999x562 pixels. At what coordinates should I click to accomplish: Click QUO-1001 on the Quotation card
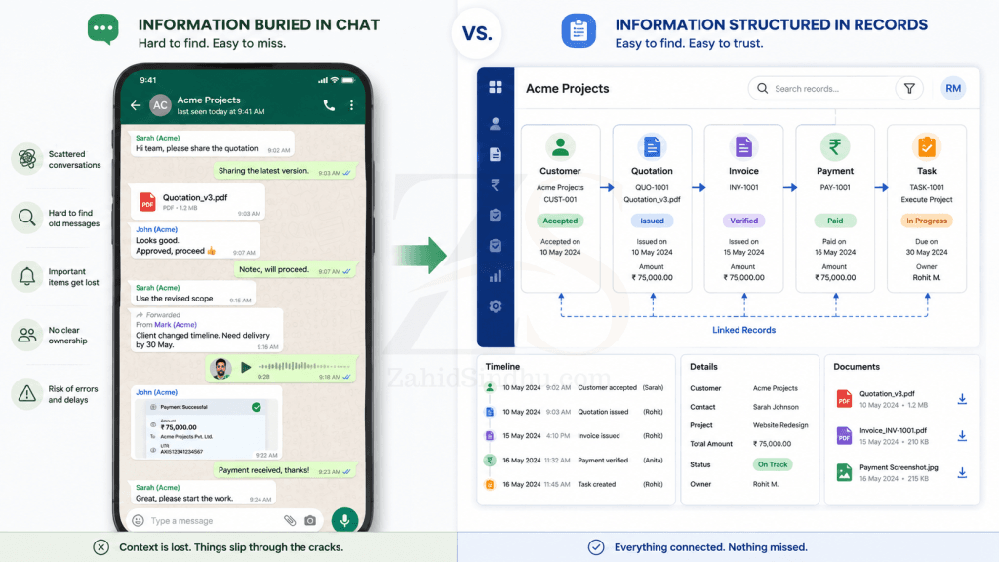coord(652,187)
